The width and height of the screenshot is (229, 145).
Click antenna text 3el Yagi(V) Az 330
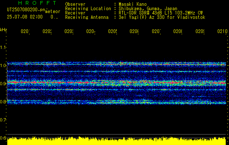tap(142, 17)
